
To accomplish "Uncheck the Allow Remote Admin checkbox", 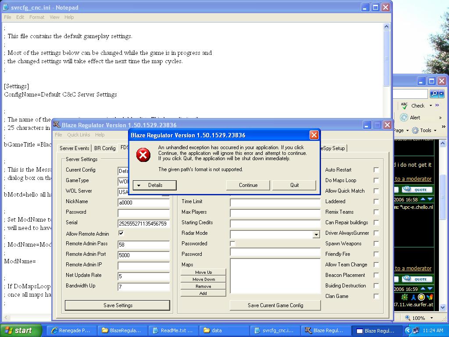I will click(121, 233).
